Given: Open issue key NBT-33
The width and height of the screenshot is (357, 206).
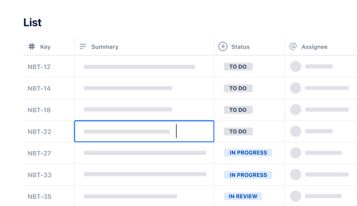Looking at the screenshot, I should 39,175.
